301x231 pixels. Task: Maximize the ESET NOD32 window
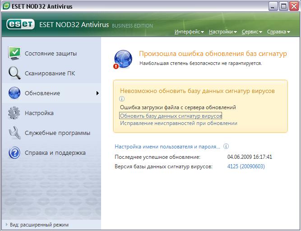click(x=283, y=6)
